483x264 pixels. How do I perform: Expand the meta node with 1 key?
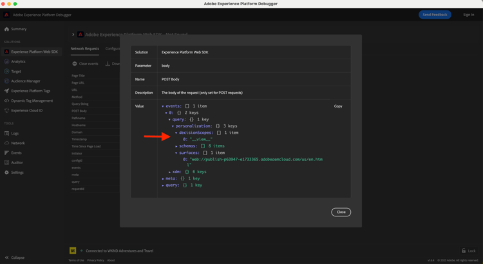pyautogui.click(x=163, y=178)
